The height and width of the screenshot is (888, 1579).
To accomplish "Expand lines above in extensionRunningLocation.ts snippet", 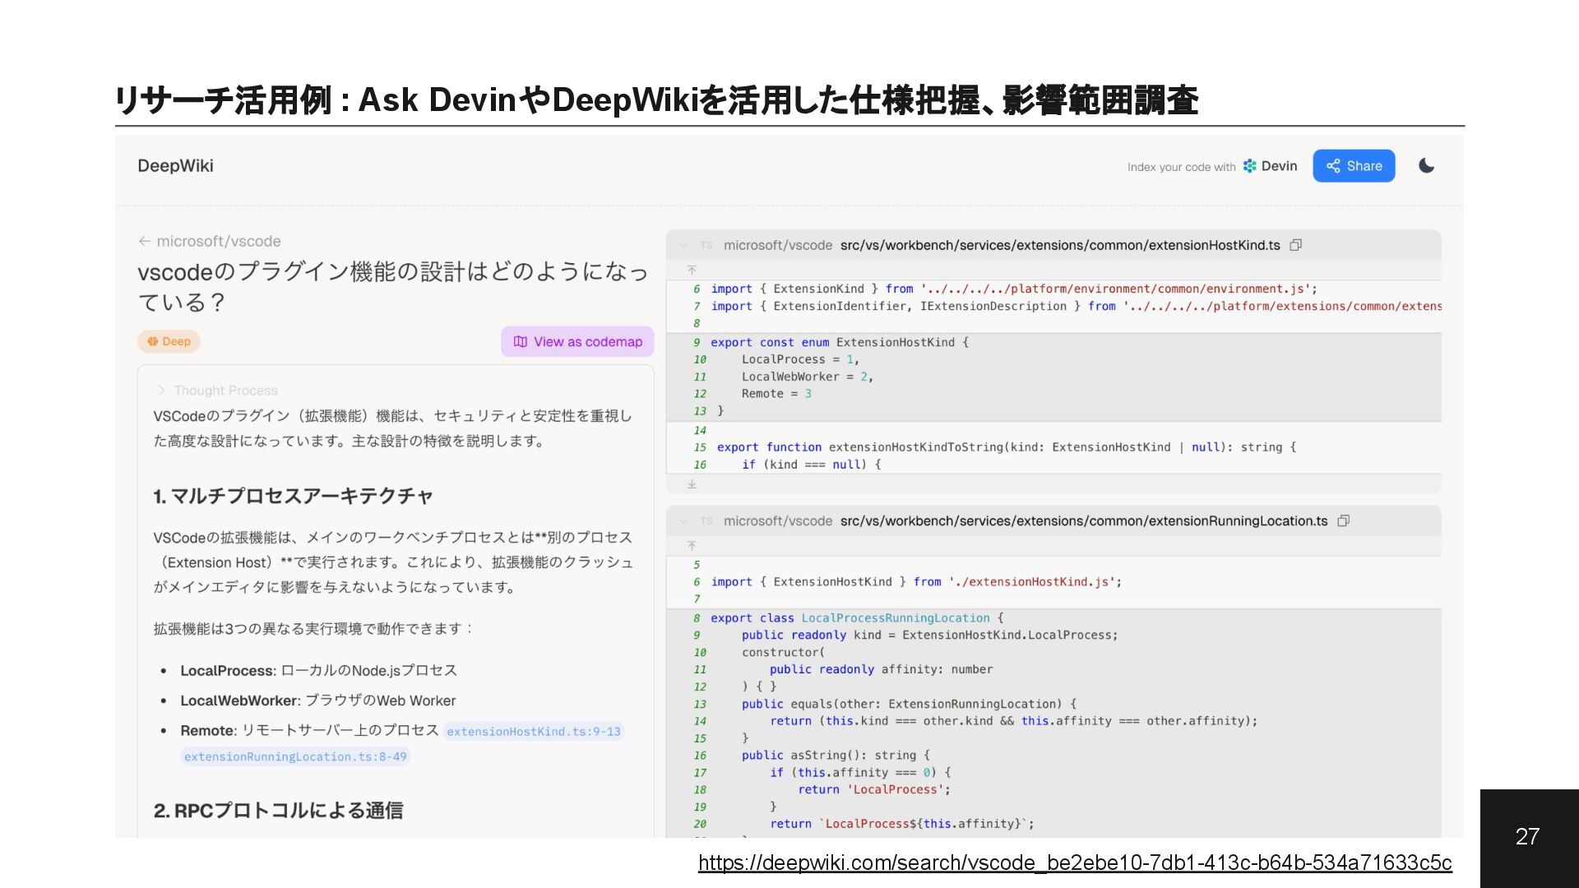I will 692,545.
